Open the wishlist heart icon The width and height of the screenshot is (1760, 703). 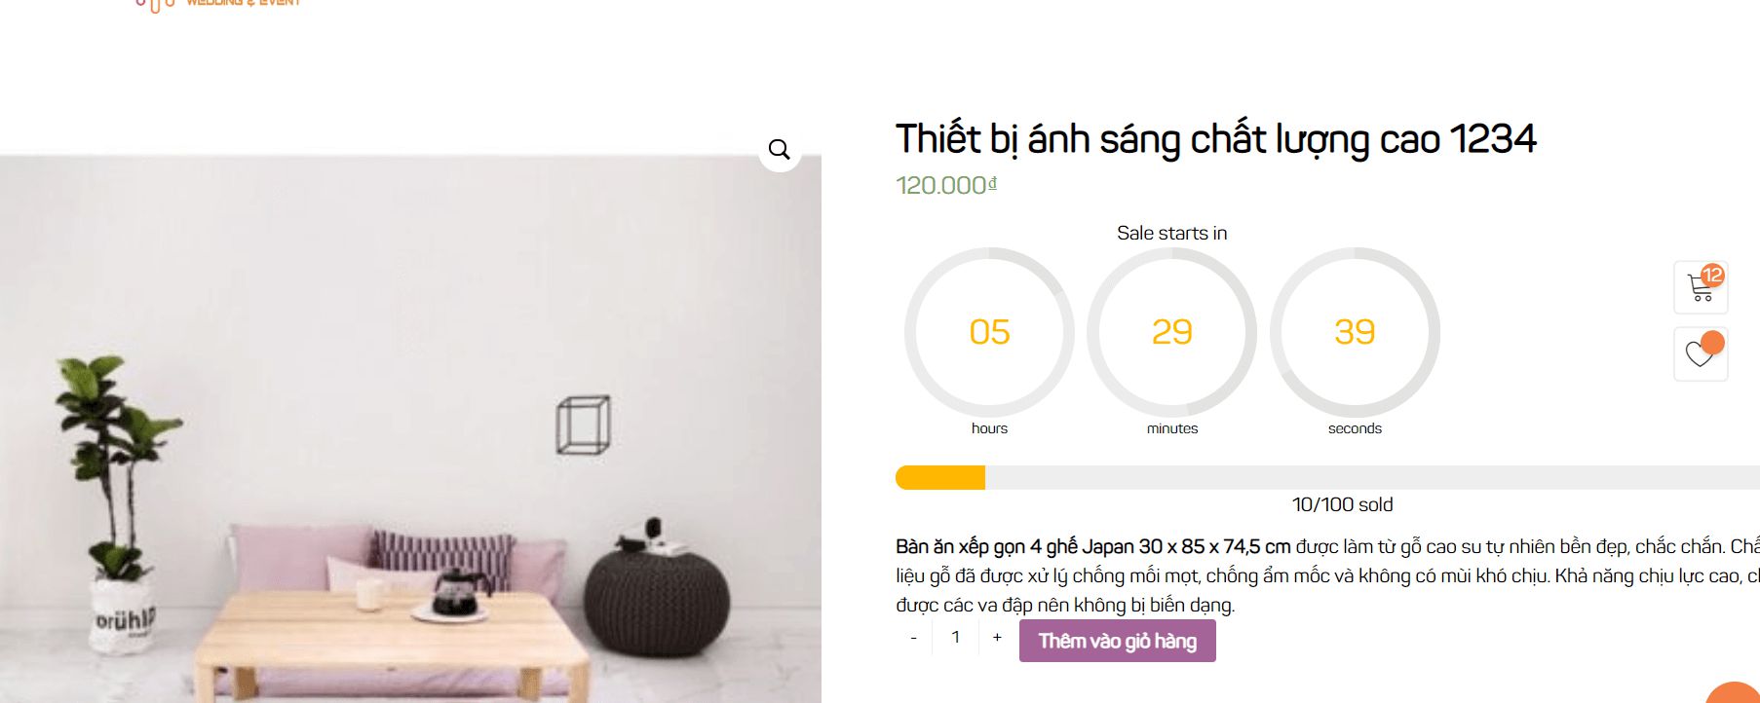pos(1699,355)
